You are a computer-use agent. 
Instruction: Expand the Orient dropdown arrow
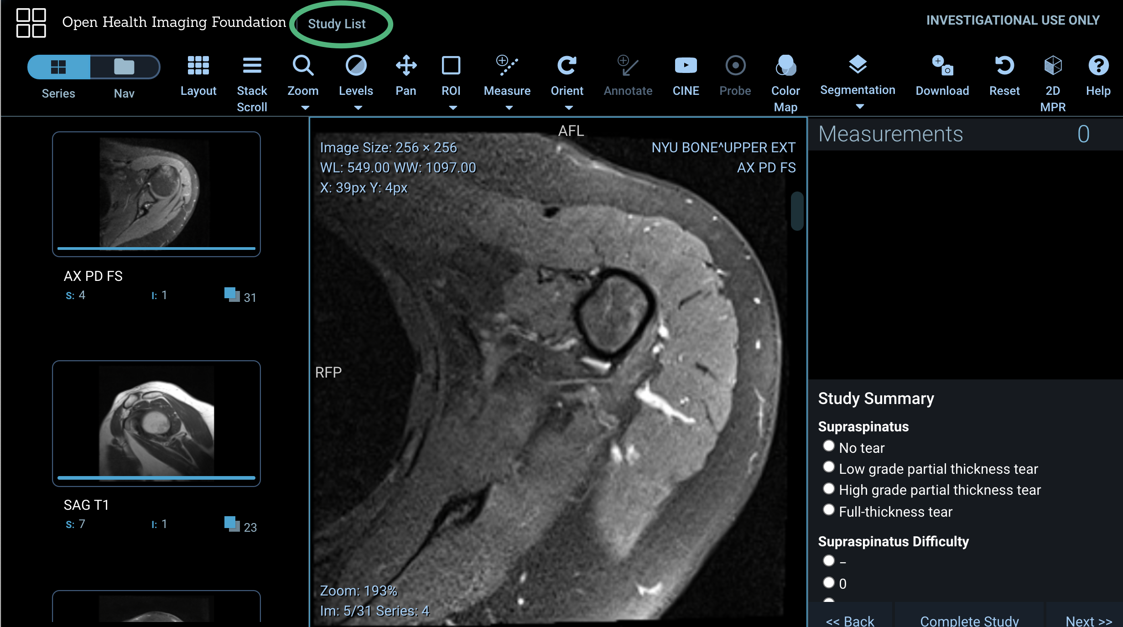(569, 108)
